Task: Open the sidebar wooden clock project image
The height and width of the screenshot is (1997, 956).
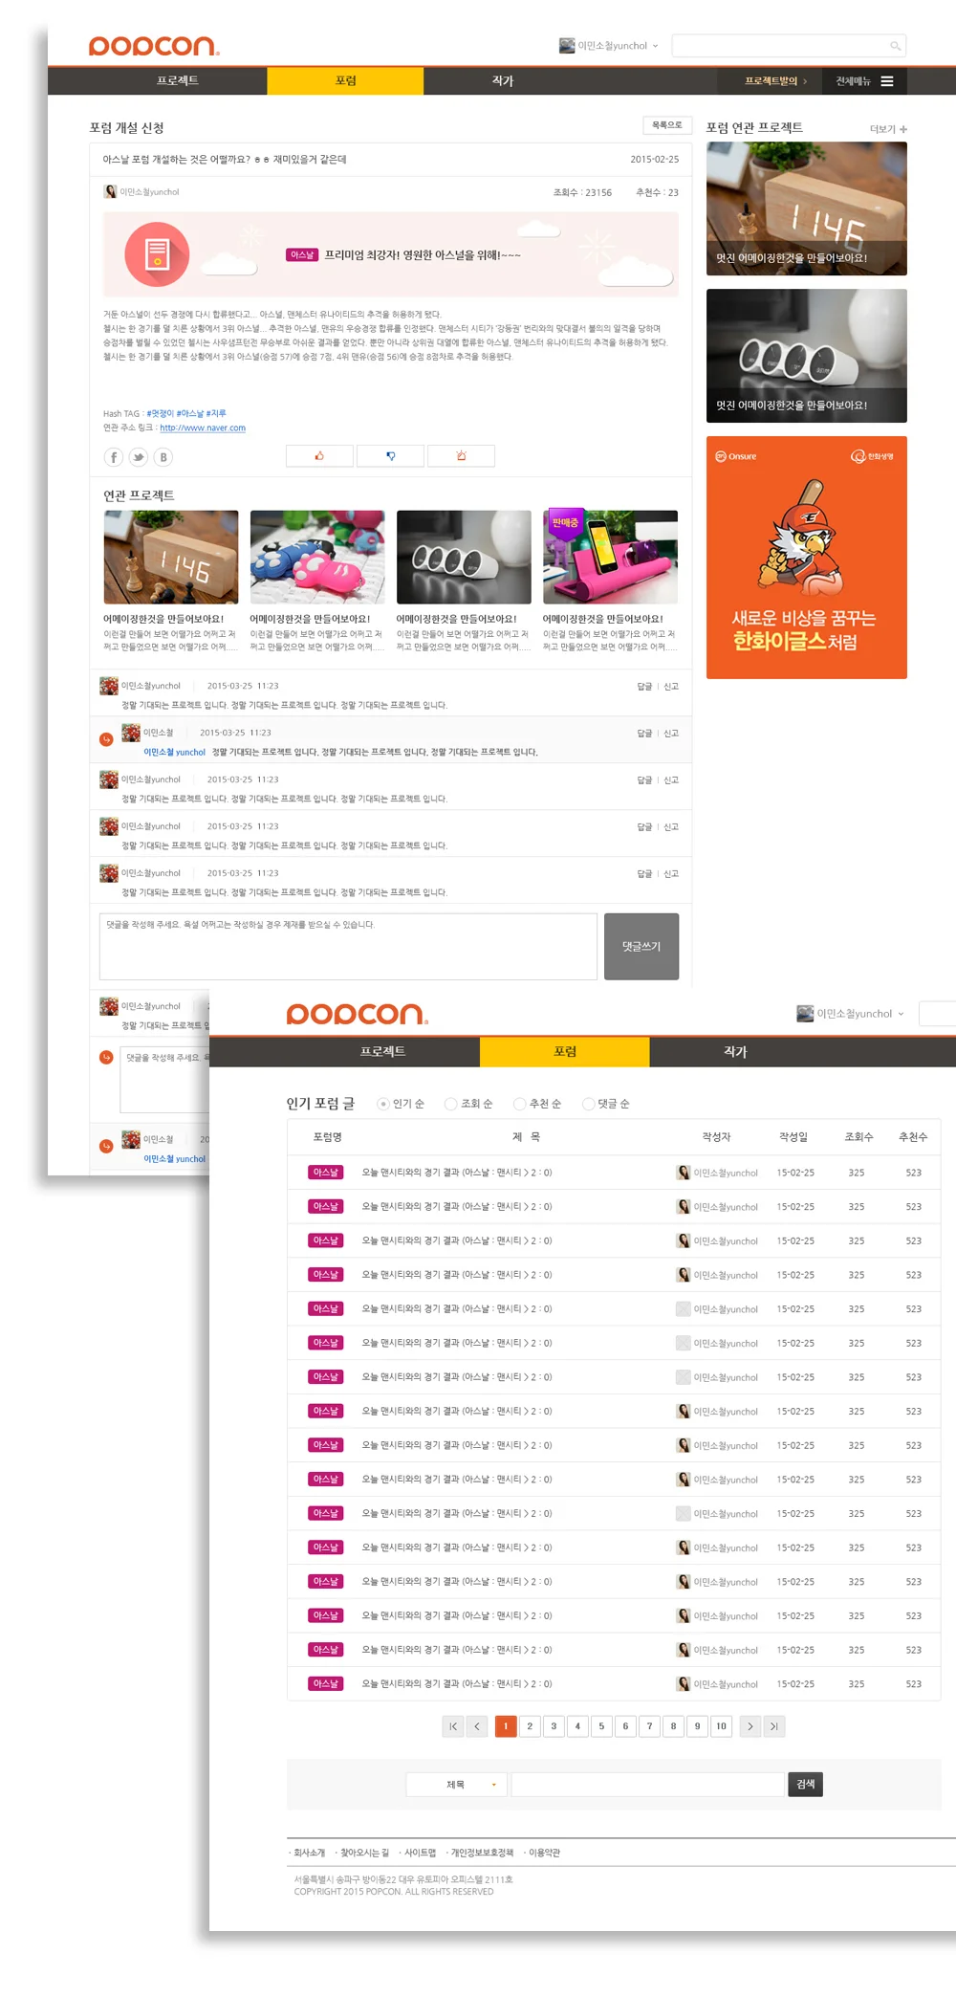Action: click(x=807, y=208)
